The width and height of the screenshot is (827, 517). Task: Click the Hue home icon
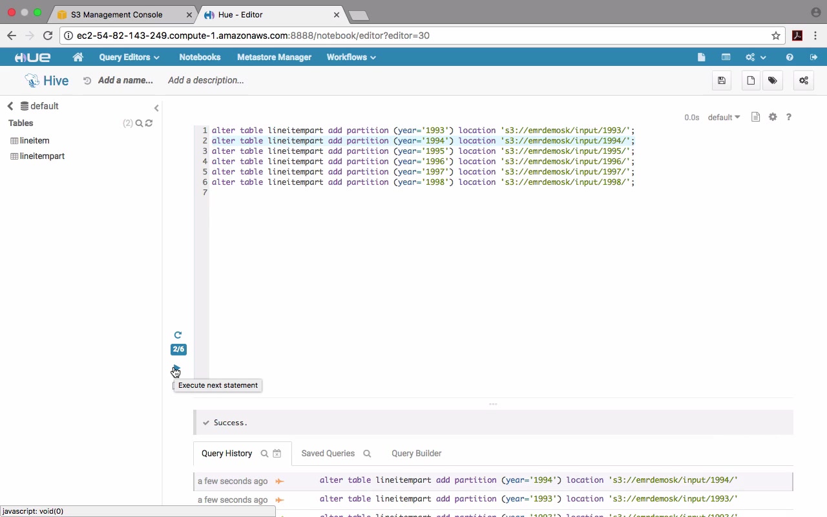coord(78,58)
